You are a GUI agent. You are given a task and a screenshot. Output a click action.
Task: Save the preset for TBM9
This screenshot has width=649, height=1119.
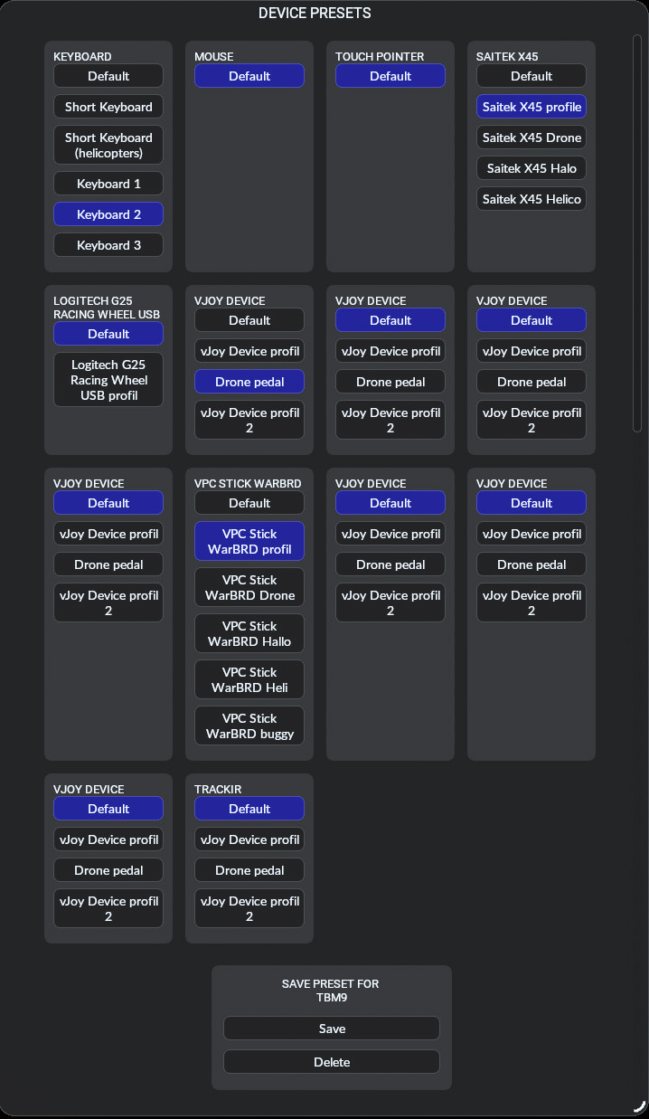pos(331,1028)
